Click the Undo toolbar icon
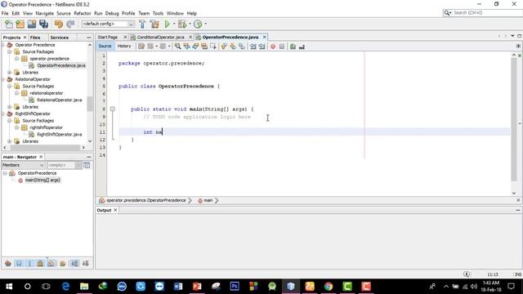523x294 pixels. pyautogui.click(x=58, y=24)
